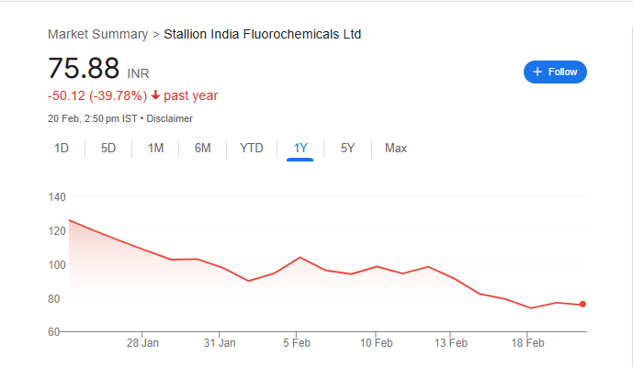Click the INR currency label
The height and width of the screenshot is (367, 633).
tap(138, 73)
